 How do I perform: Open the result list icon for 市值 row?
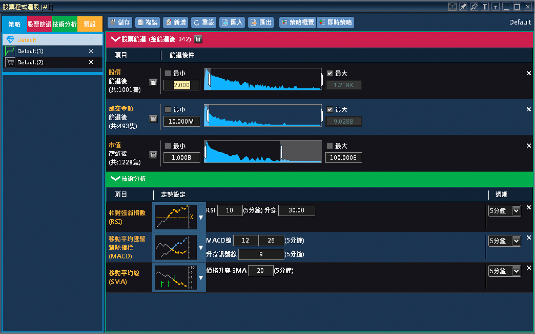click(x=153, y=155)
